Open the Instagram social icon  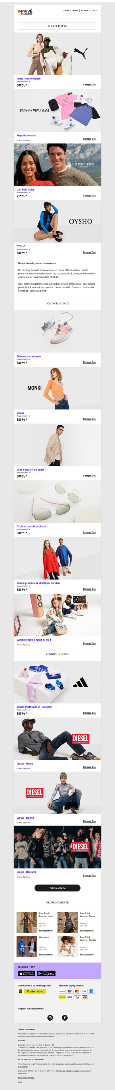click(x=50, y=1018)
